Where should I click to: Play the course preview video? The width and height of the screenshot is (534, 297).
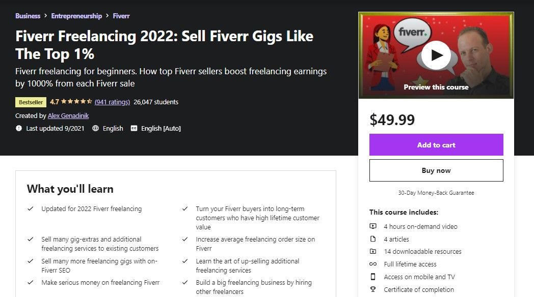coord(436,55)
